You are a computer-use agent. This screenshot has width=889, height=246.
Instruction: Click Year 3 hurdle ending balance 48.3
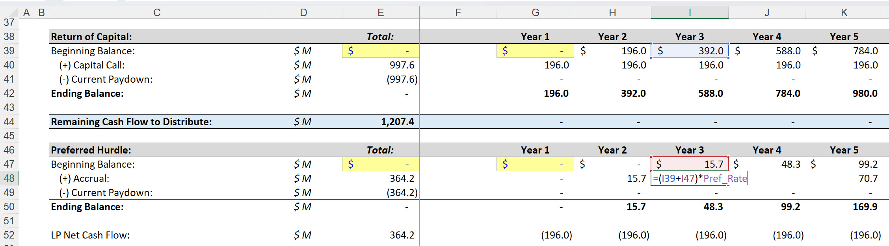point(713,207)
